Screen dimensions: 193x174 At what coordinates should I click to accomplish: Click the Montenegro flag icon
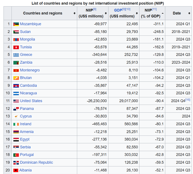pyautogui.click(x=16, y=70)
